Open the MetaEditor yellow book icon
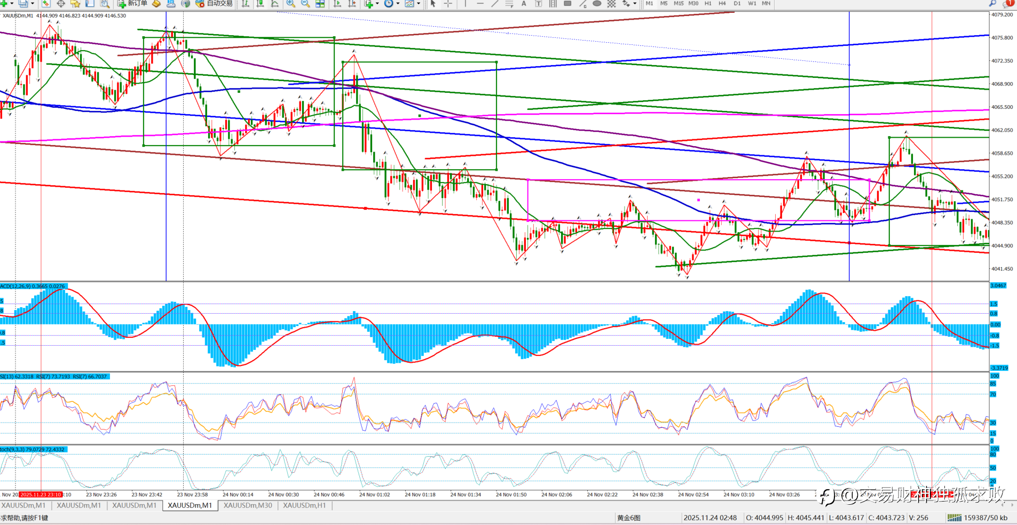 156,3
